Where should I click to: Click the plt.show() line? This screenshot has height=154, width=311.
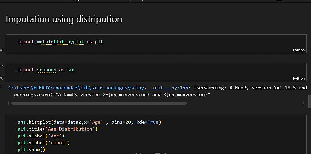pos(31,150)
